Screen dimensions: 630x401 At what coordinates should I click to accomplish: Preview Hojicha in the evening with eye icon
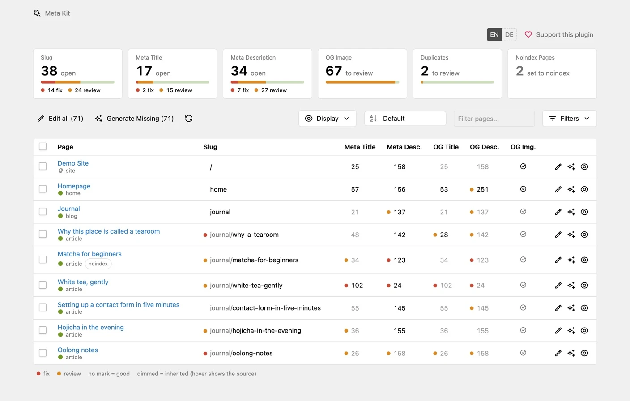[584, 331]
